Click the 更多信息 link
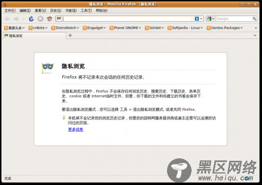 75,129
